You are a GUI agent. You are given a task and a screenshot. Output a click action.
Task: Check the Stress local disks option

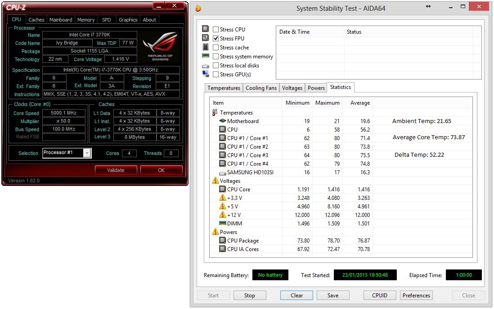click(216, 66)
